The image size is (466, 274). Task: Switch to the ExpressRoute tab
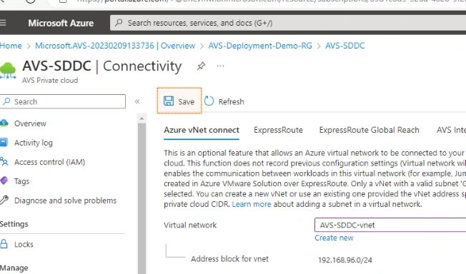[x=278, y=130]
